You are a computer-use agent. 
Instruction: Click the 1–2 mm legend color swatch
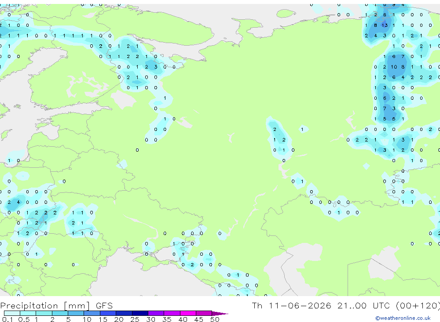(x=44, y=313)
